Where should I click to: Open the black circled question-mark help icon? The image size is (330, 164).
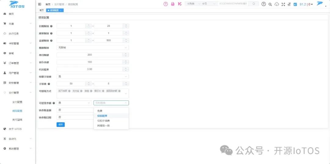tap(263, 4)
